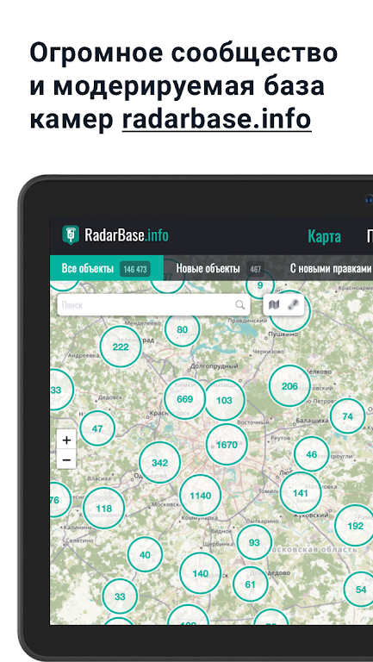Click the magnifier icon in search box
This screenshot has height=662, width=373.
point(240,305)
